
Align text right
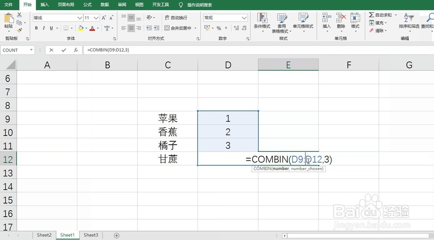point(139,28)
